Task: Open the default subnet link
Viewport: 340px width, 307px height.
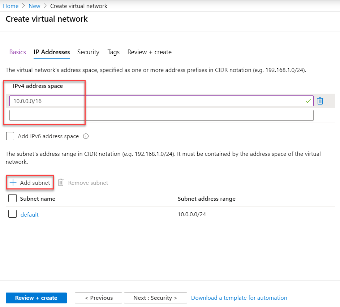Action: [30, 214]
